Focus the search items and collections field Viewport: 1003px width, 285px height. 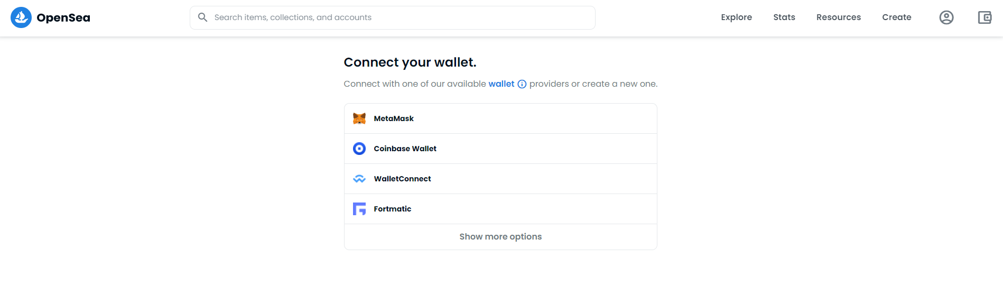(x=393, y=17)
